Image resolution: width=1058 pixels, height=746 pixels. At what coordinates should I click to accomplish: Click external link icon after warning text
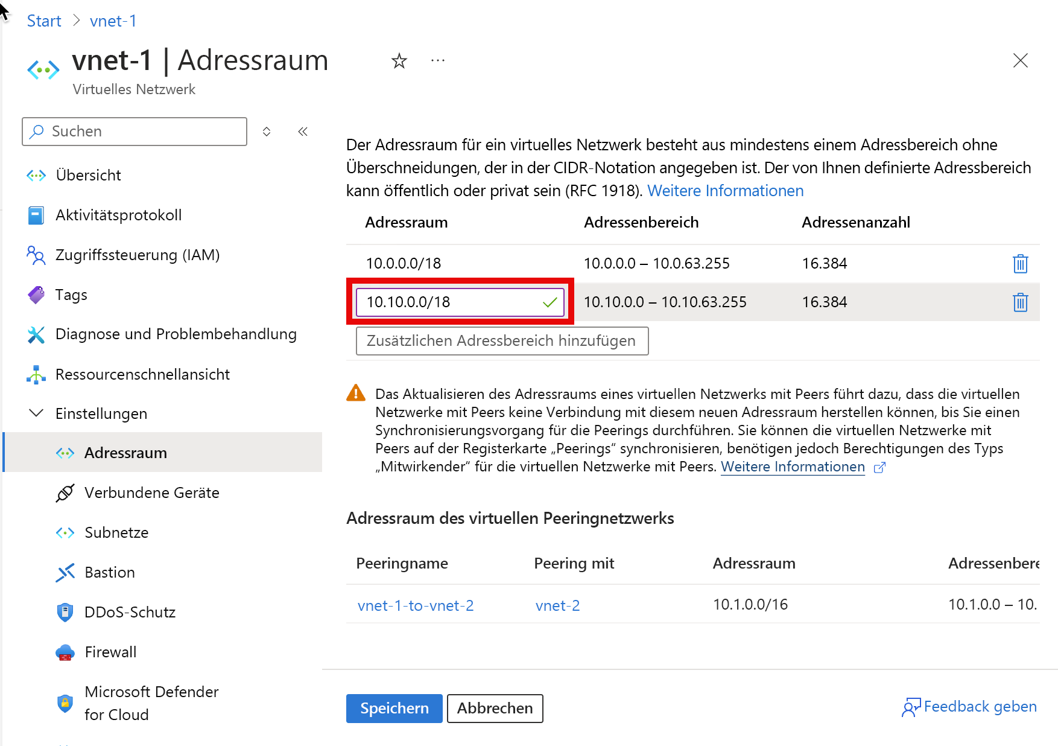coord(879,467)
